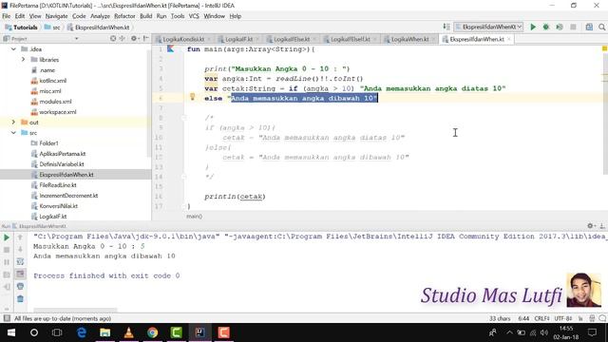Collapse the .idea folder
Viewport: 608px width, 342px height.
point(13,48)
